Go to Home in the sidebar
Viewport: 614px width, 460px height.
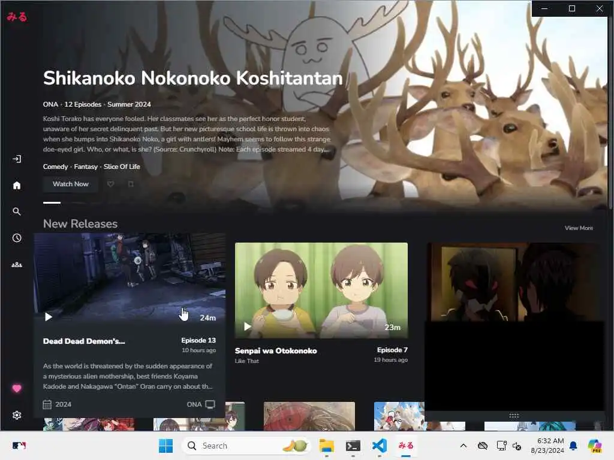(16, 186)
